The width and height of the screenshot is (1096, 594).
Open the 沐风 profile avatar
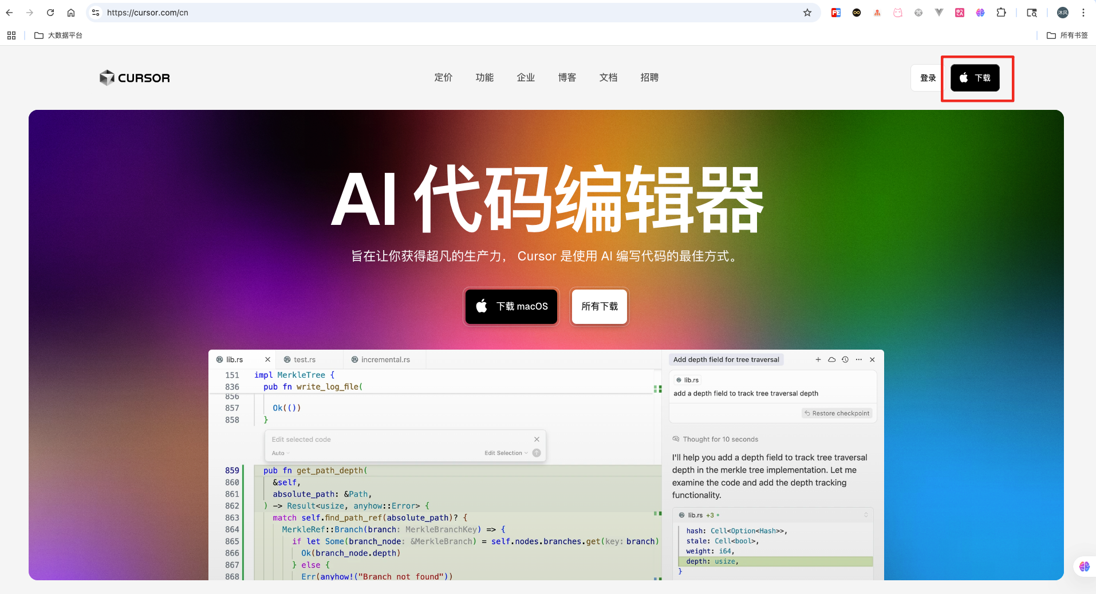(x=1063, y=13)
